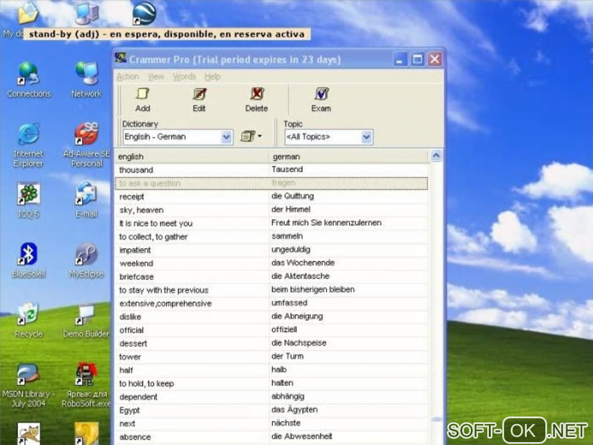Select the 'to ask a question' row
The image size is (593, 445).
[x=272, y=183]
